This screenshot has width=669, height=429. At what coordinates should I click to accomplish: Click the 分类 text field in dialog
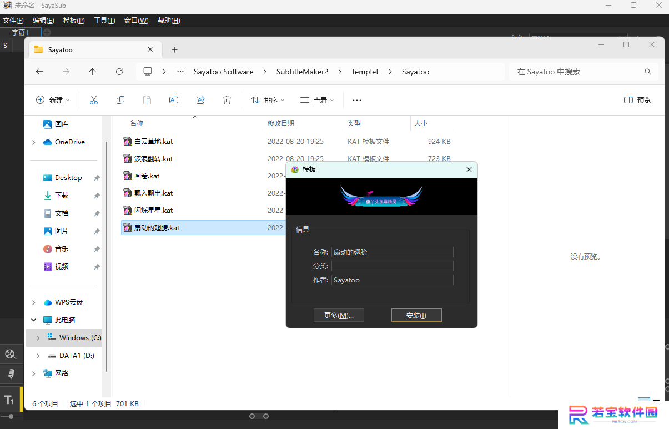(393, 266)
